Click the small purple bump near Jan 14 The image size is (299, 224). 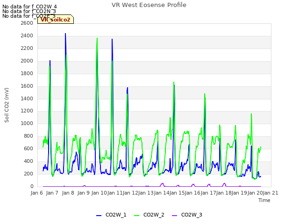pyautogui.click(x=163, y=184)
